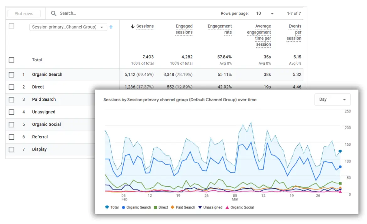This screenshot has width=367, height=224.
Task: Click the Plot rows button
Action: tap(24, 13)
